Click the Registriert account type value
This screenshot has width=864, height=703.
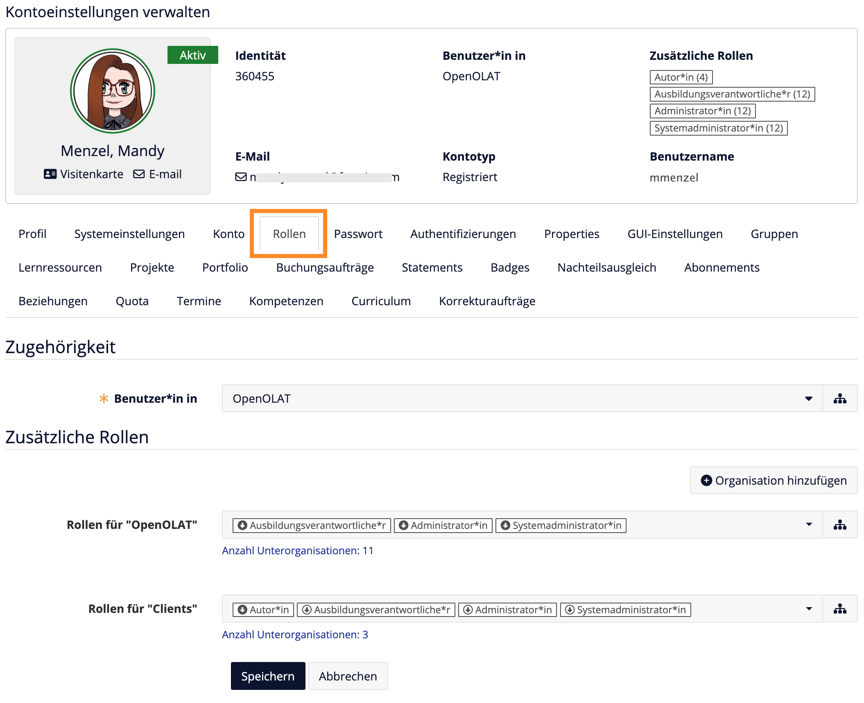click(x=470, y=177)
